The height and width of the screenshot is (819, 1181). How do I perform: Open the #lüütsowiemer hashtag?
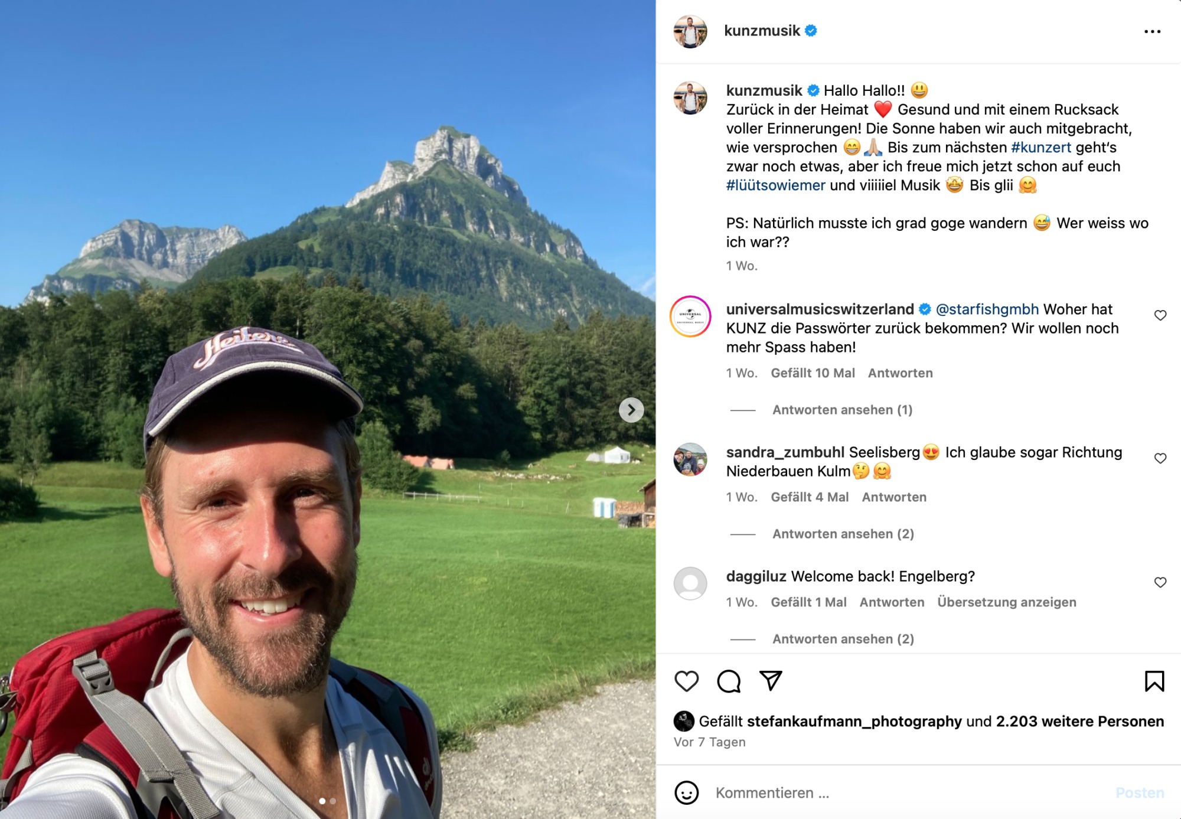click(775, 185)
